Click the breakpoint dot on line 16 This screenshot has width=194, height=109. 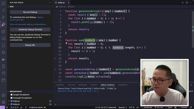tap(55, 58)
